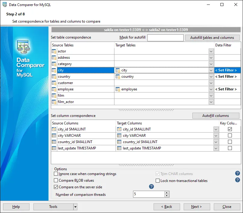This screenshot has width=243, height=213.
Task: Click target city VARCHAR column icon
Action: click(x=119, y=136)
